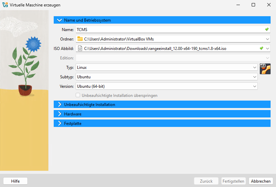Toggle 'Unbeaufsichtigte Installation überspringen' checkbox

[x=78, y=96]
